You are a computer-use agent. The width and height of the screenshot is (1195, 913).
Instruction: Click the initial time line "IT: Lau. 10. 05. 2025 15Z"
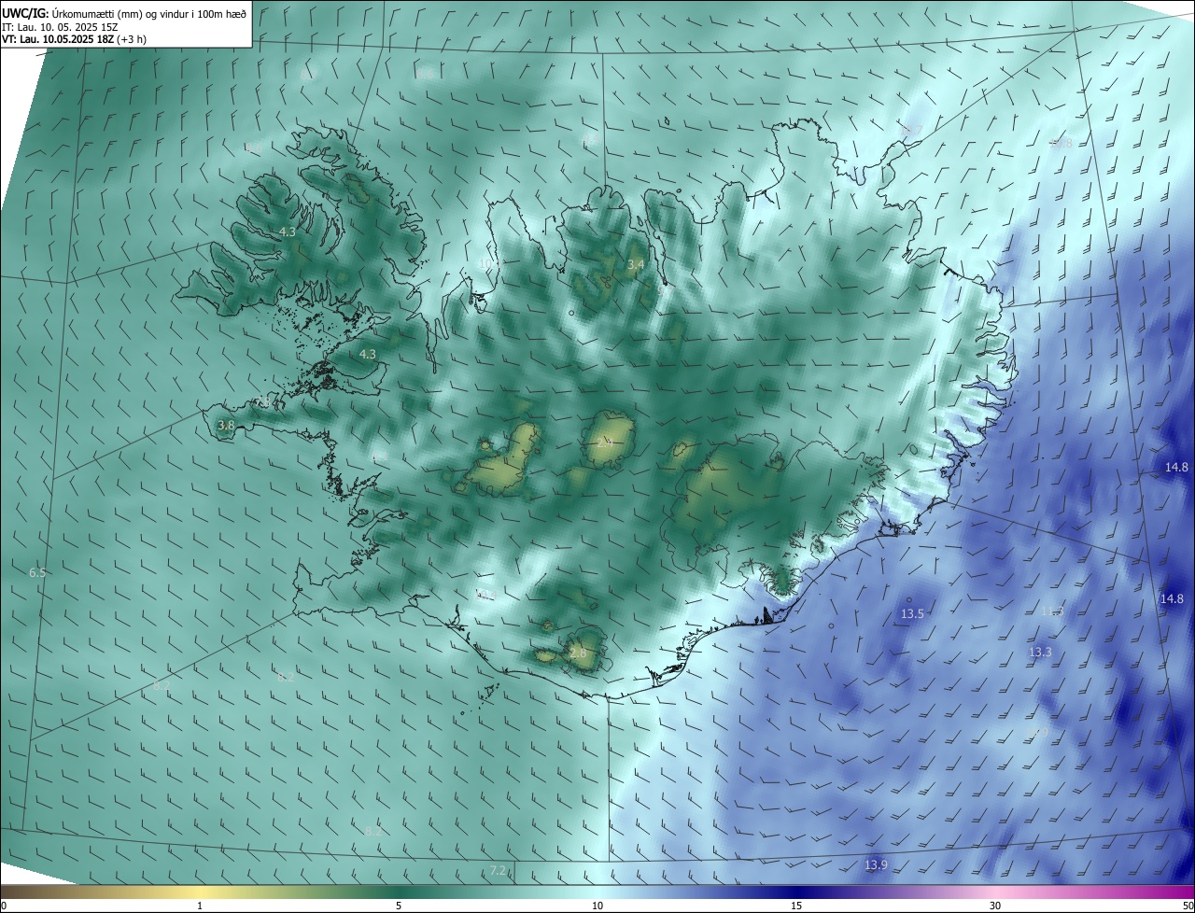[61, 27]
